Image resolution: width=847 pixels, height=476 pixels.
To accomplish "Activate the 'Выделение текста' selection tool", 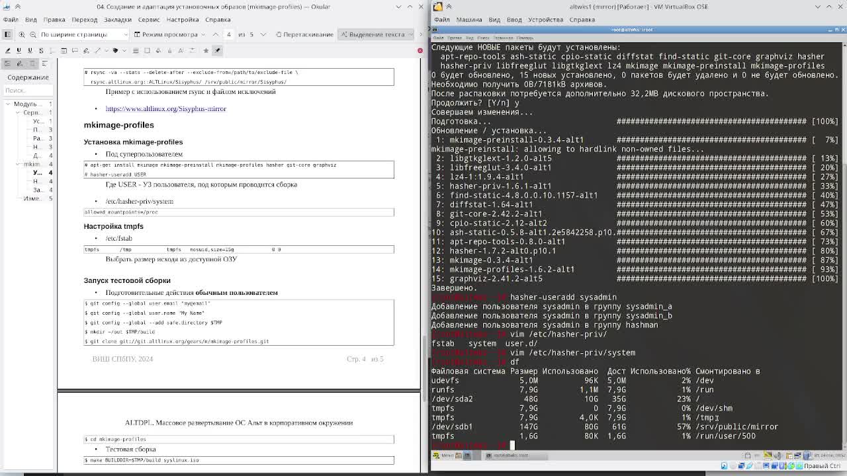I will click(372, 34).
